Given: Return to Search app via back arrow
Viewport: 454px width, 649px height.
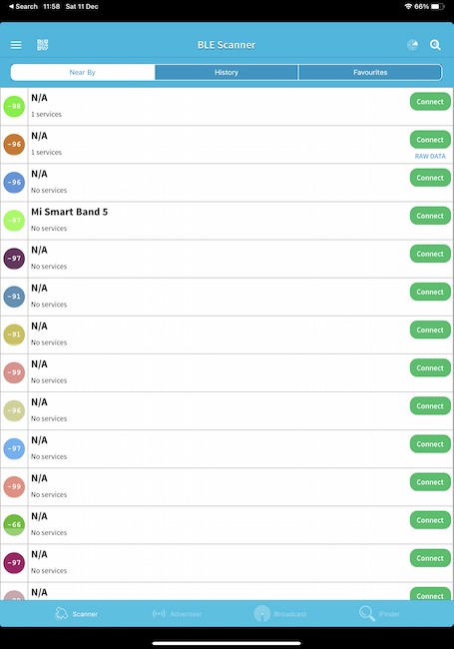Looking at the screenshot, I should coord(23,7).
